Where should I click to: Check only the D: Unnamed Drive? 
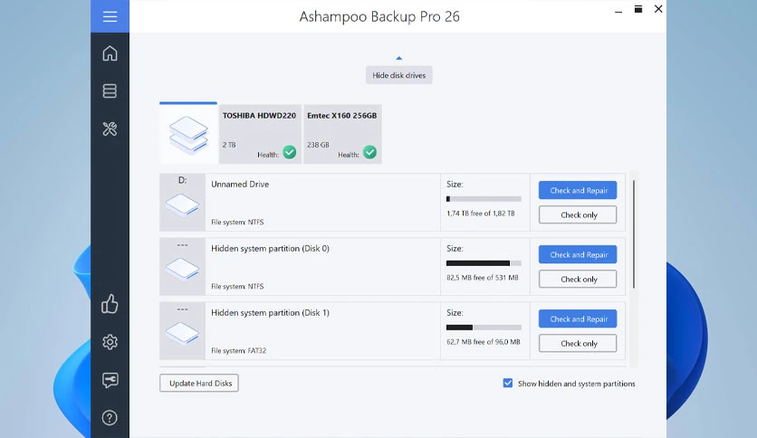click(578, 214)
